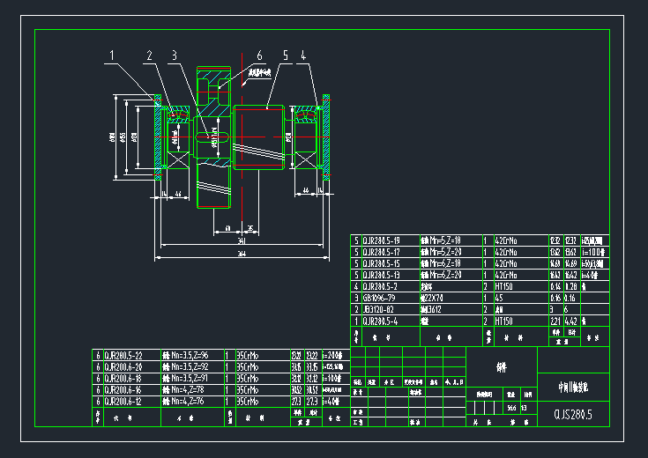This screenshot has width=648, height=458.
Task: Click the bearing designation 3612 cell
Action: pyautogui.click(x=431, y=310)
